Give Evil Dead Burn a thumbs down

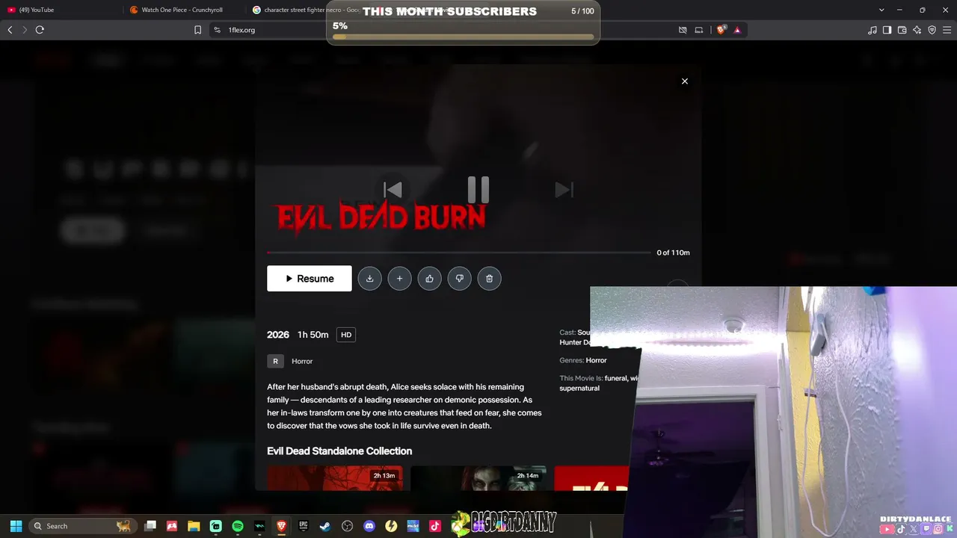pyautogui.click(x=459, y=279)
